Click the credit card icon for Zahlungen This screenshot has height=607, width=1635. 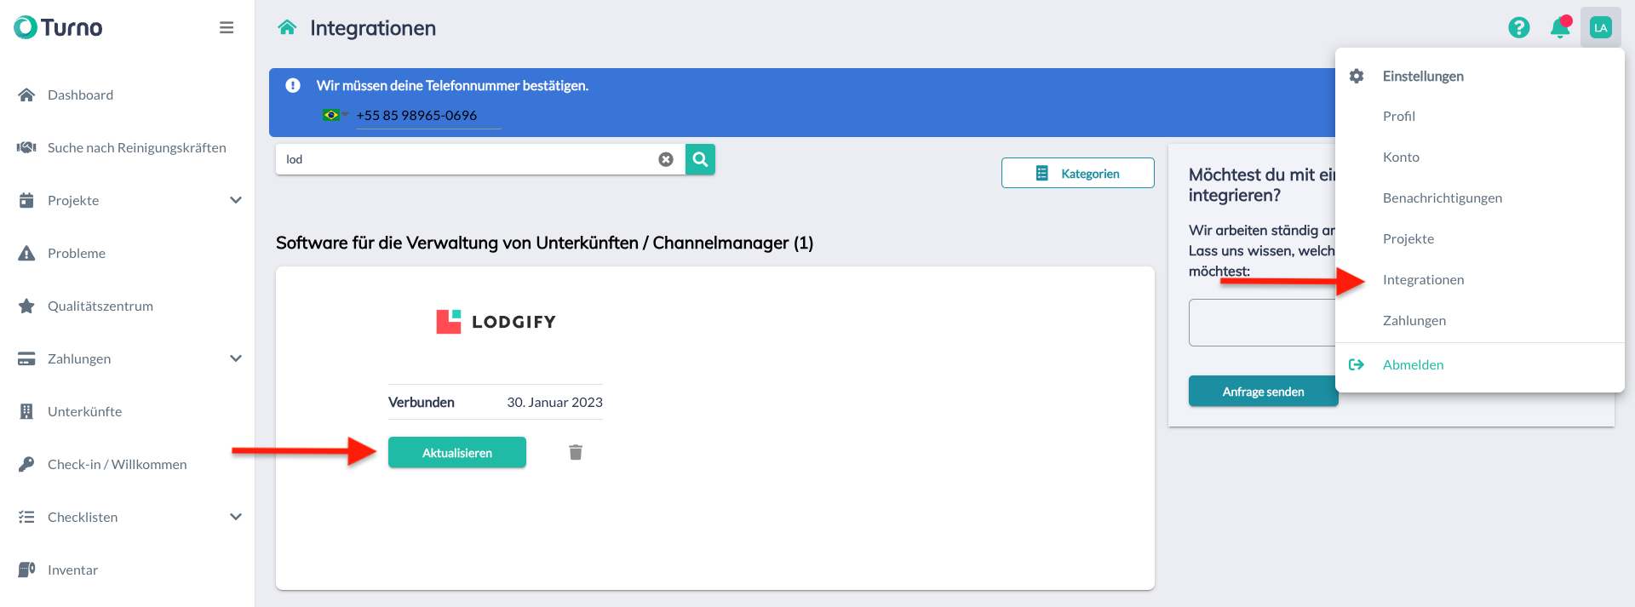(x=26, y=358)
